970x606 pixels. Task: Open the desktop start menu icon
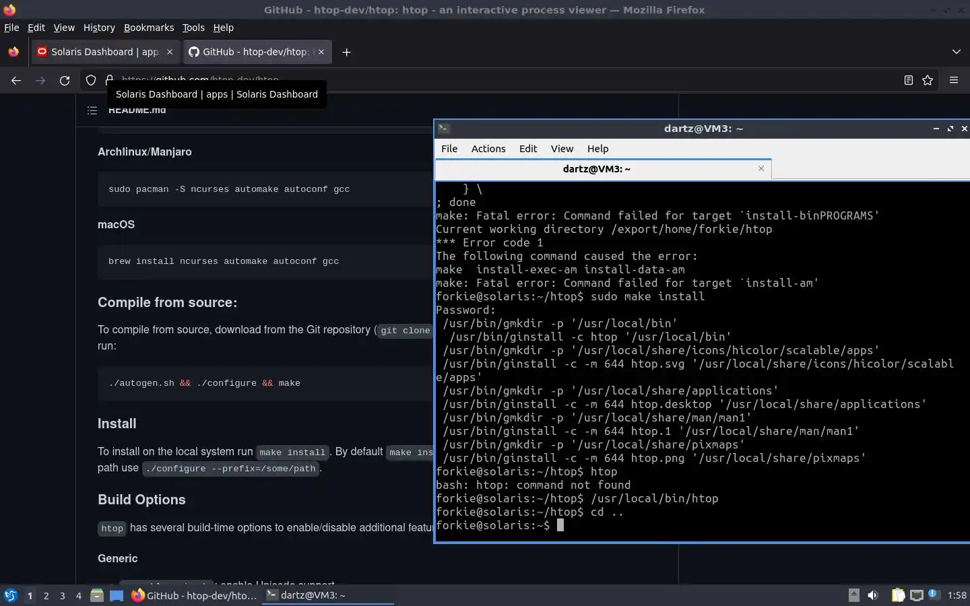[x=11, y=595]
